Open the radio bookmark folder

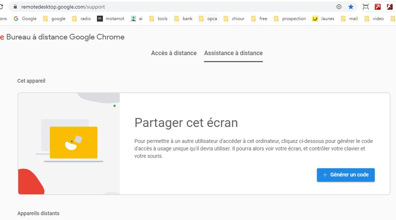82,19
